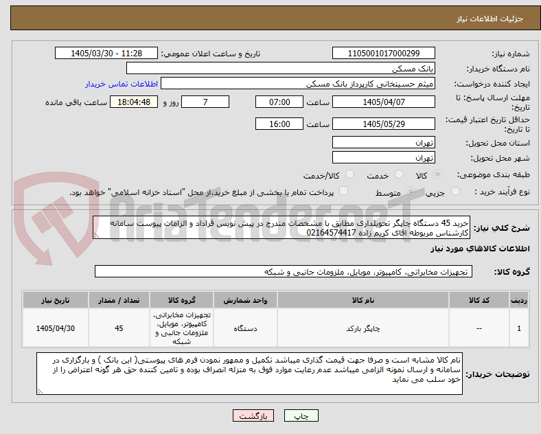Viewport: 541px width, 434px height.
Task: Click the resize handle of description box
Action: (x=96, y=236)
